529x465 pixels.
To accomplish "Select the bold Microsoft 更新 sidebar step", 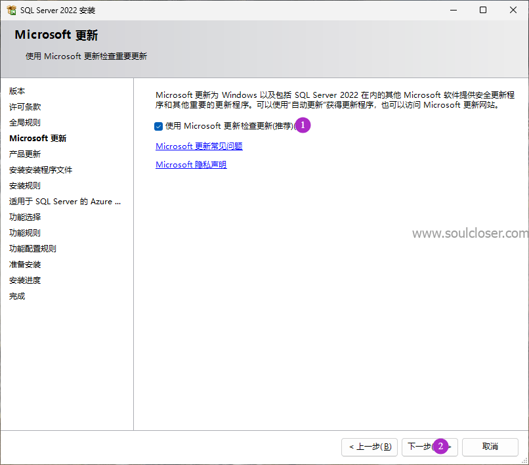I will coord(38,139).
